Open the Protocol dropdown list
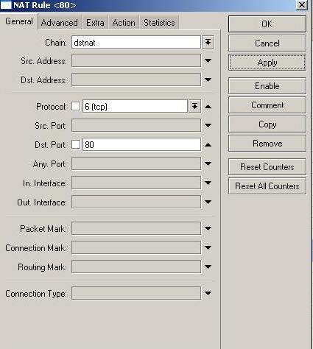 click(195, 106)
